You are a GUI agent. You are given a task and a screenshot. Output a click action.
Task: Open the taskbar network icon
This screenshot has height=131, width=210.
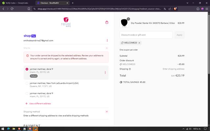pos(187,129)
